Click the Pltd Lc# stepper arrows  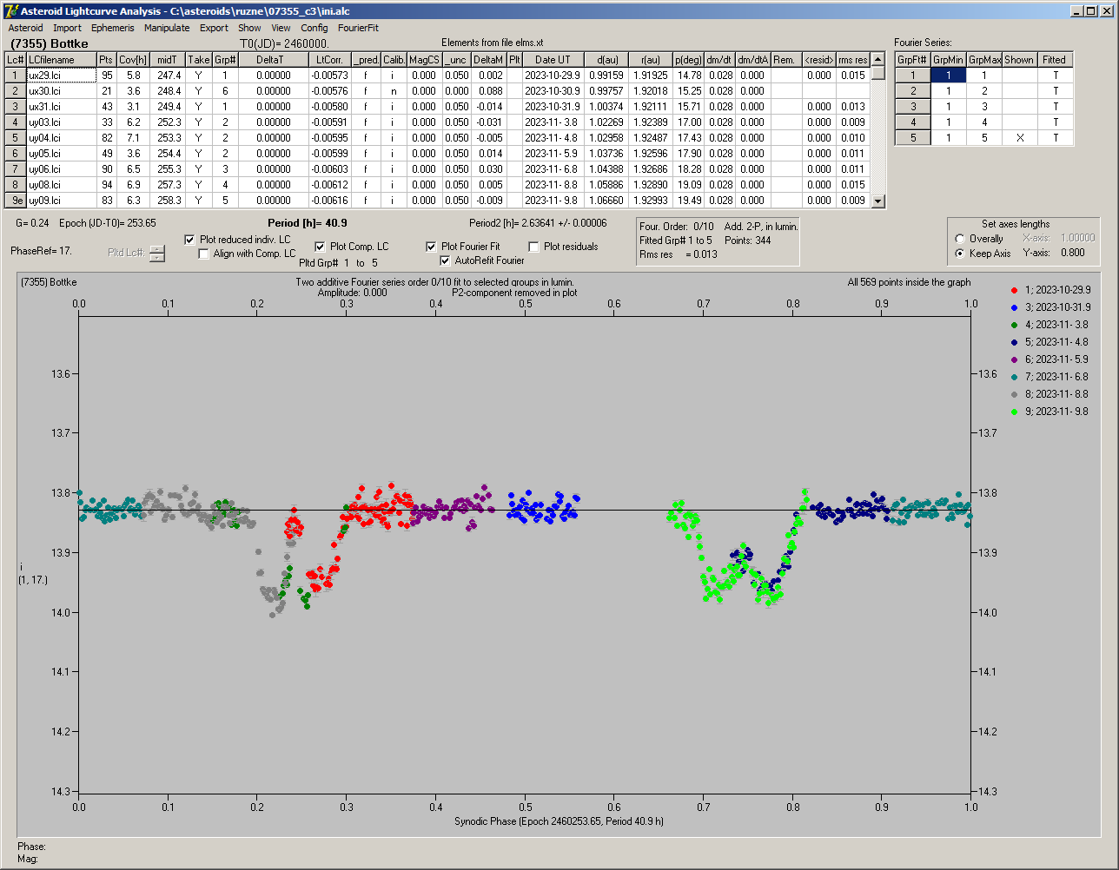pyautogui.click(x=156, y=254)
